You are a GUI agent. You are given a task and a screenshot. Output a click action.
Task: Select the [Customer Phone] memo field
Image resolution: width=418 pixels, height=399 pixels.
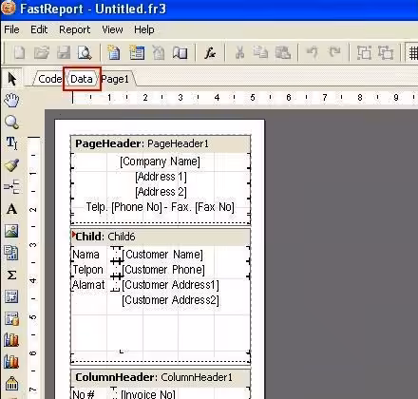coord(163,270)
